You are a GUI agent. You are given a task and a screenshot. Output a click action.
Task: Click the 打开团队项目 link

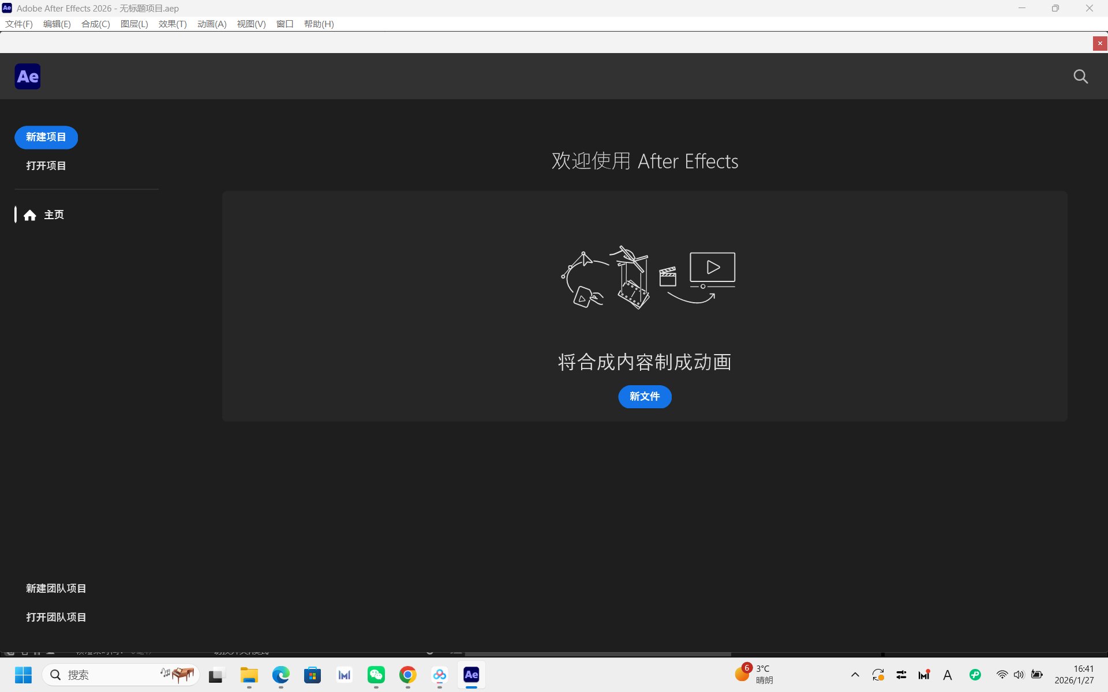(56, 617)
